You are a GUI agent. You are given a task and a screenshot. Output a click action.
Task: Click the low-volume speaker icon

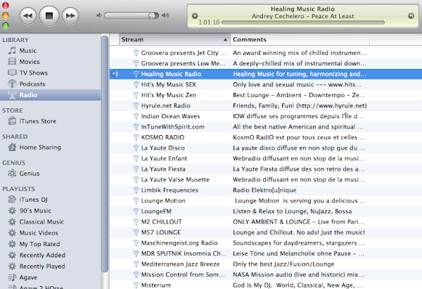pyautogui.click(x=99, y=16)
